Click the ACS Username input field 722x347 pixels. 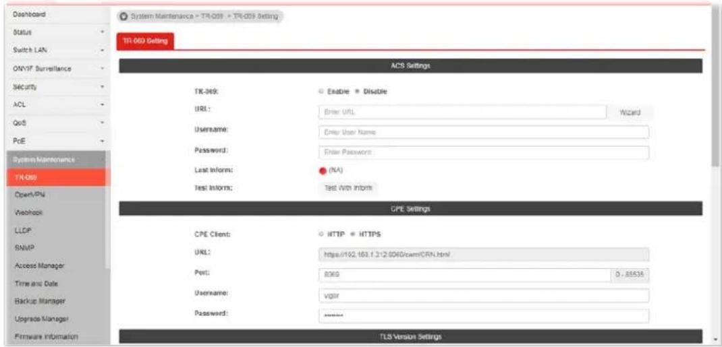point(484,132)
